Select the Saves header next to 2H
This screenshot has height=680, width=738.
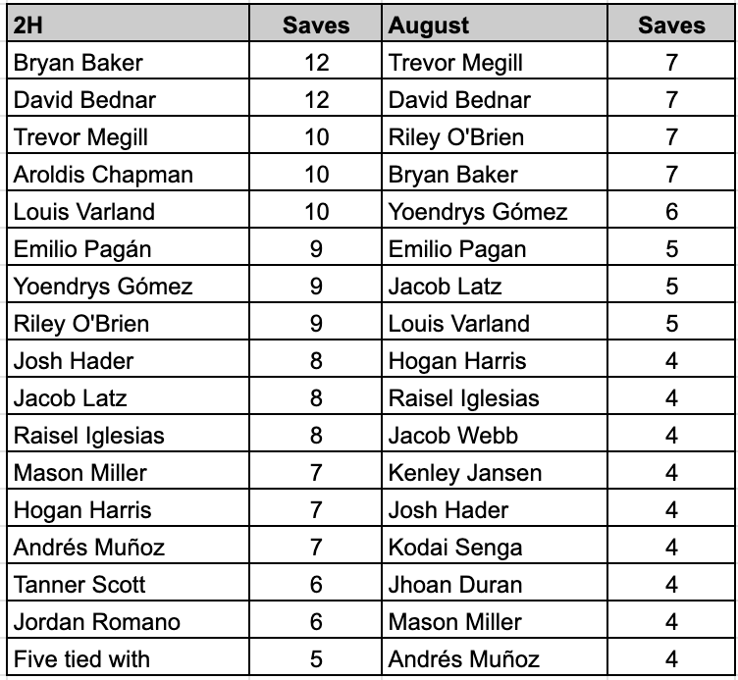tap(315, 24)
